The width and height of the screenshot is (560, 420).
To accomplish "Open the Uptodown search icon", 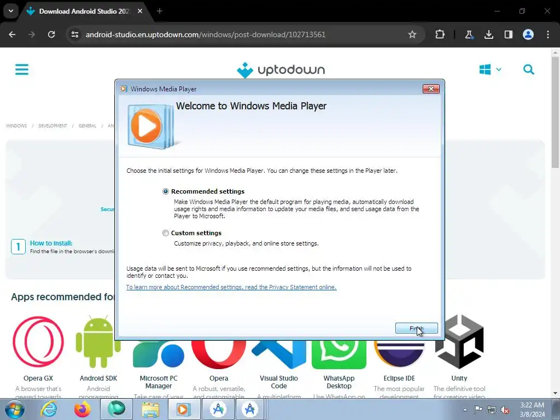I will coord(529,69).
